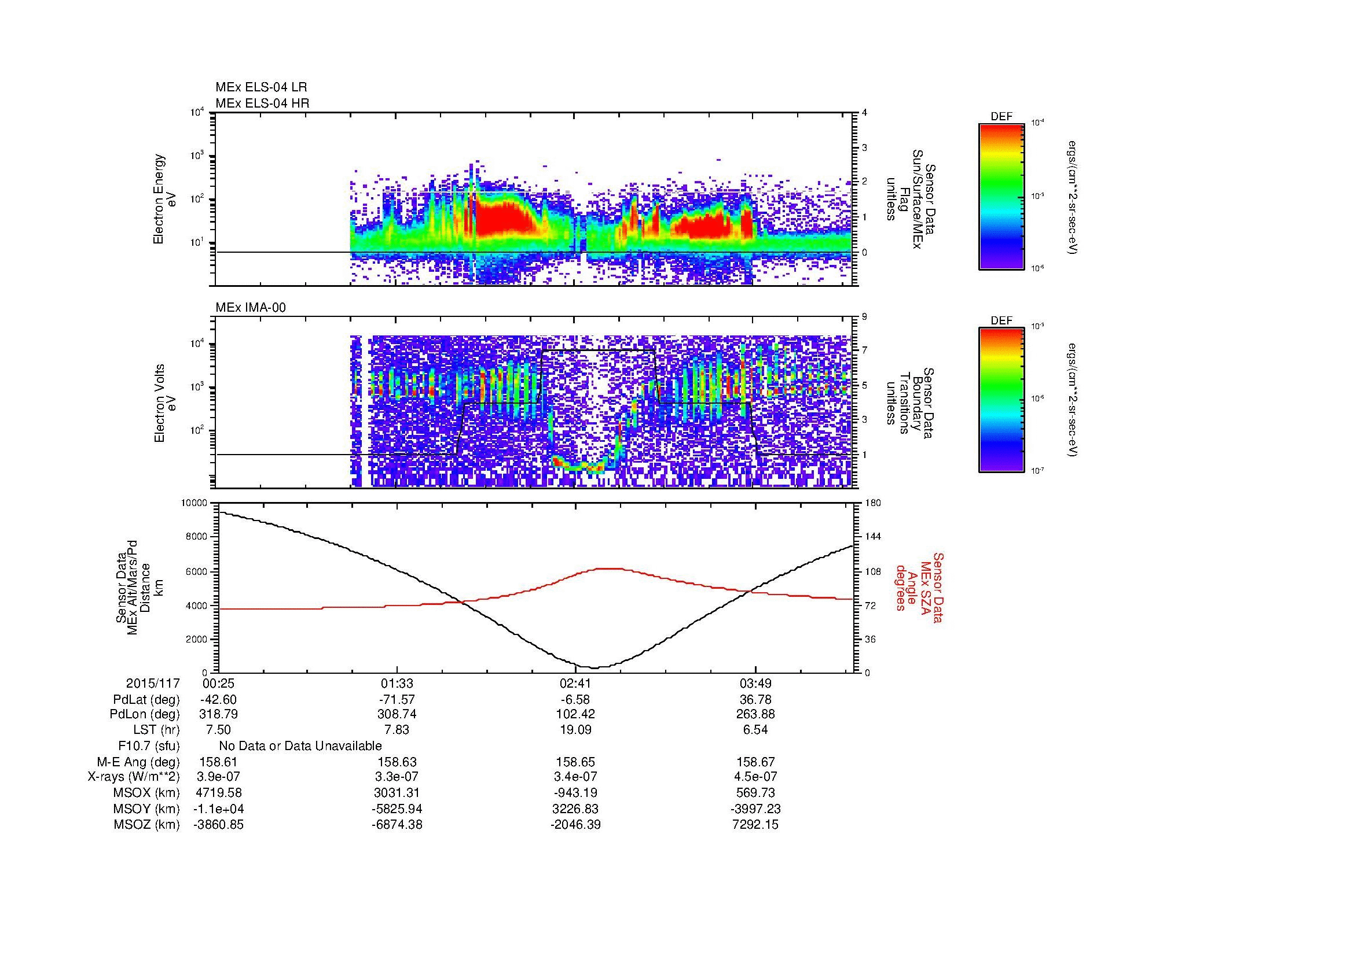Click the 'PdLat (deg)' row label
This screenshot has height=956, width=1354.
pyautogui.click(x=146, y=700)
